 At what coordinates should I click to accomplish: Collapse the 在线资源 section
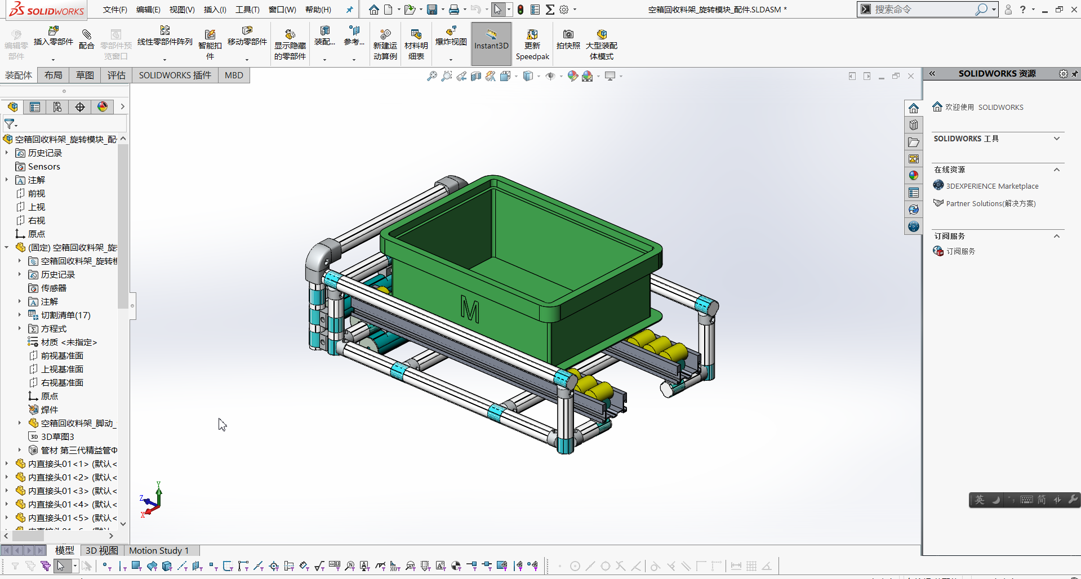coord(1057,170)
